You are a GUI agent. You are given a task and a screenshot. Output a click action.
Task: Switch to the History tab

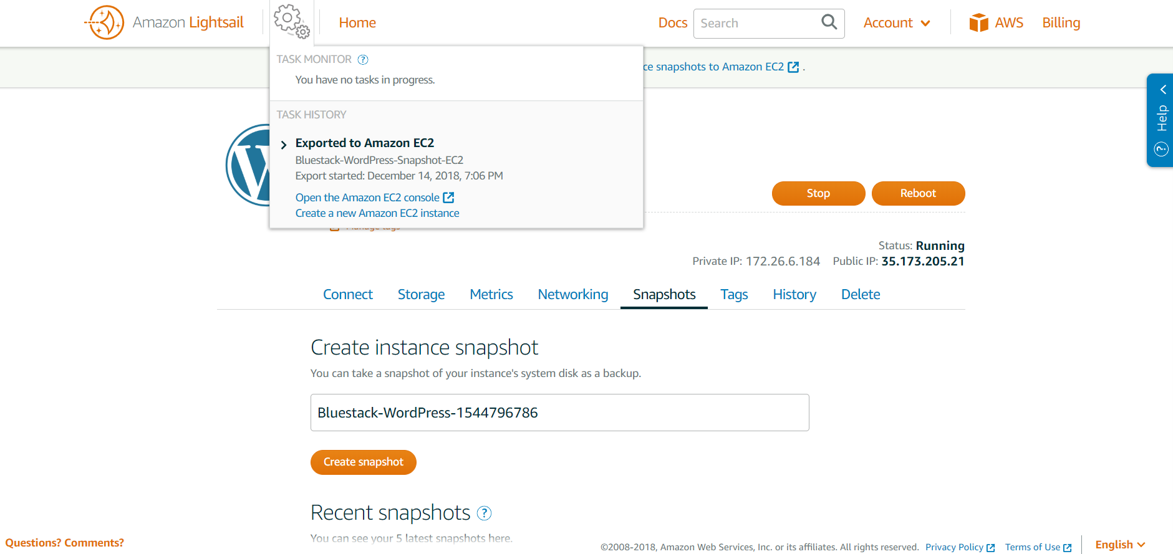click(x=794, y=294)
